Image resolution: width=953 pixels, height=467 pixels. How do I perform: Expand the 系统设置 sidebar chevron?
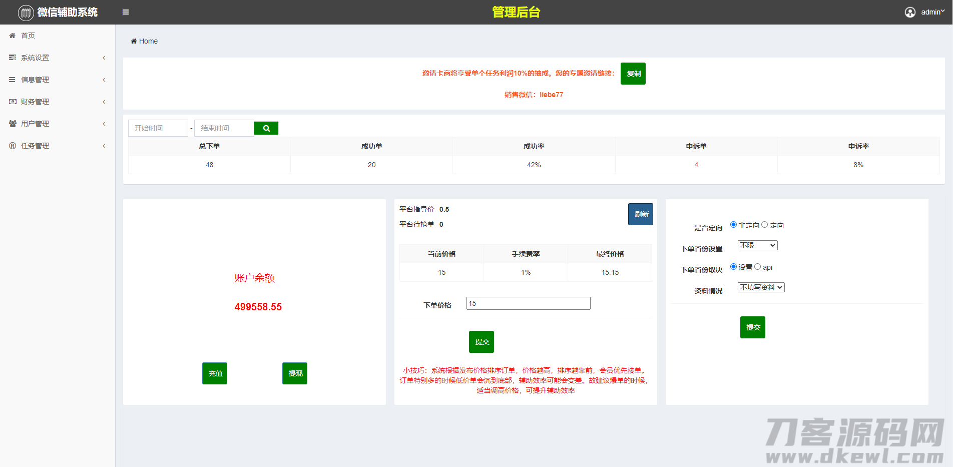(104, 58)
